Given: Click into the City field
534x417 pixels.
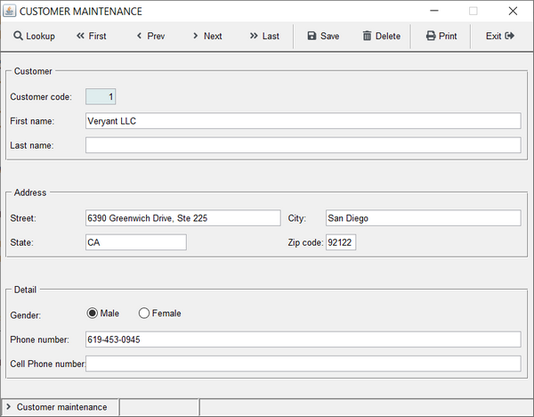Looking at the screenshot, I should tap(422, 217).
